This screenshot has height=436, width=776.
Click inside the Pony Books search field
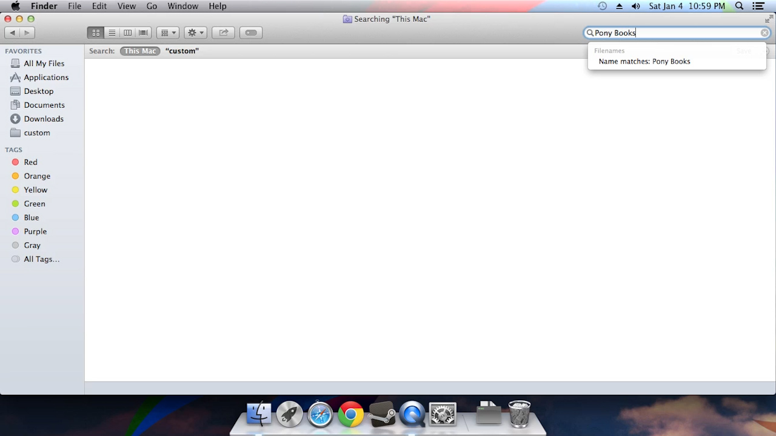click(676, 33)
